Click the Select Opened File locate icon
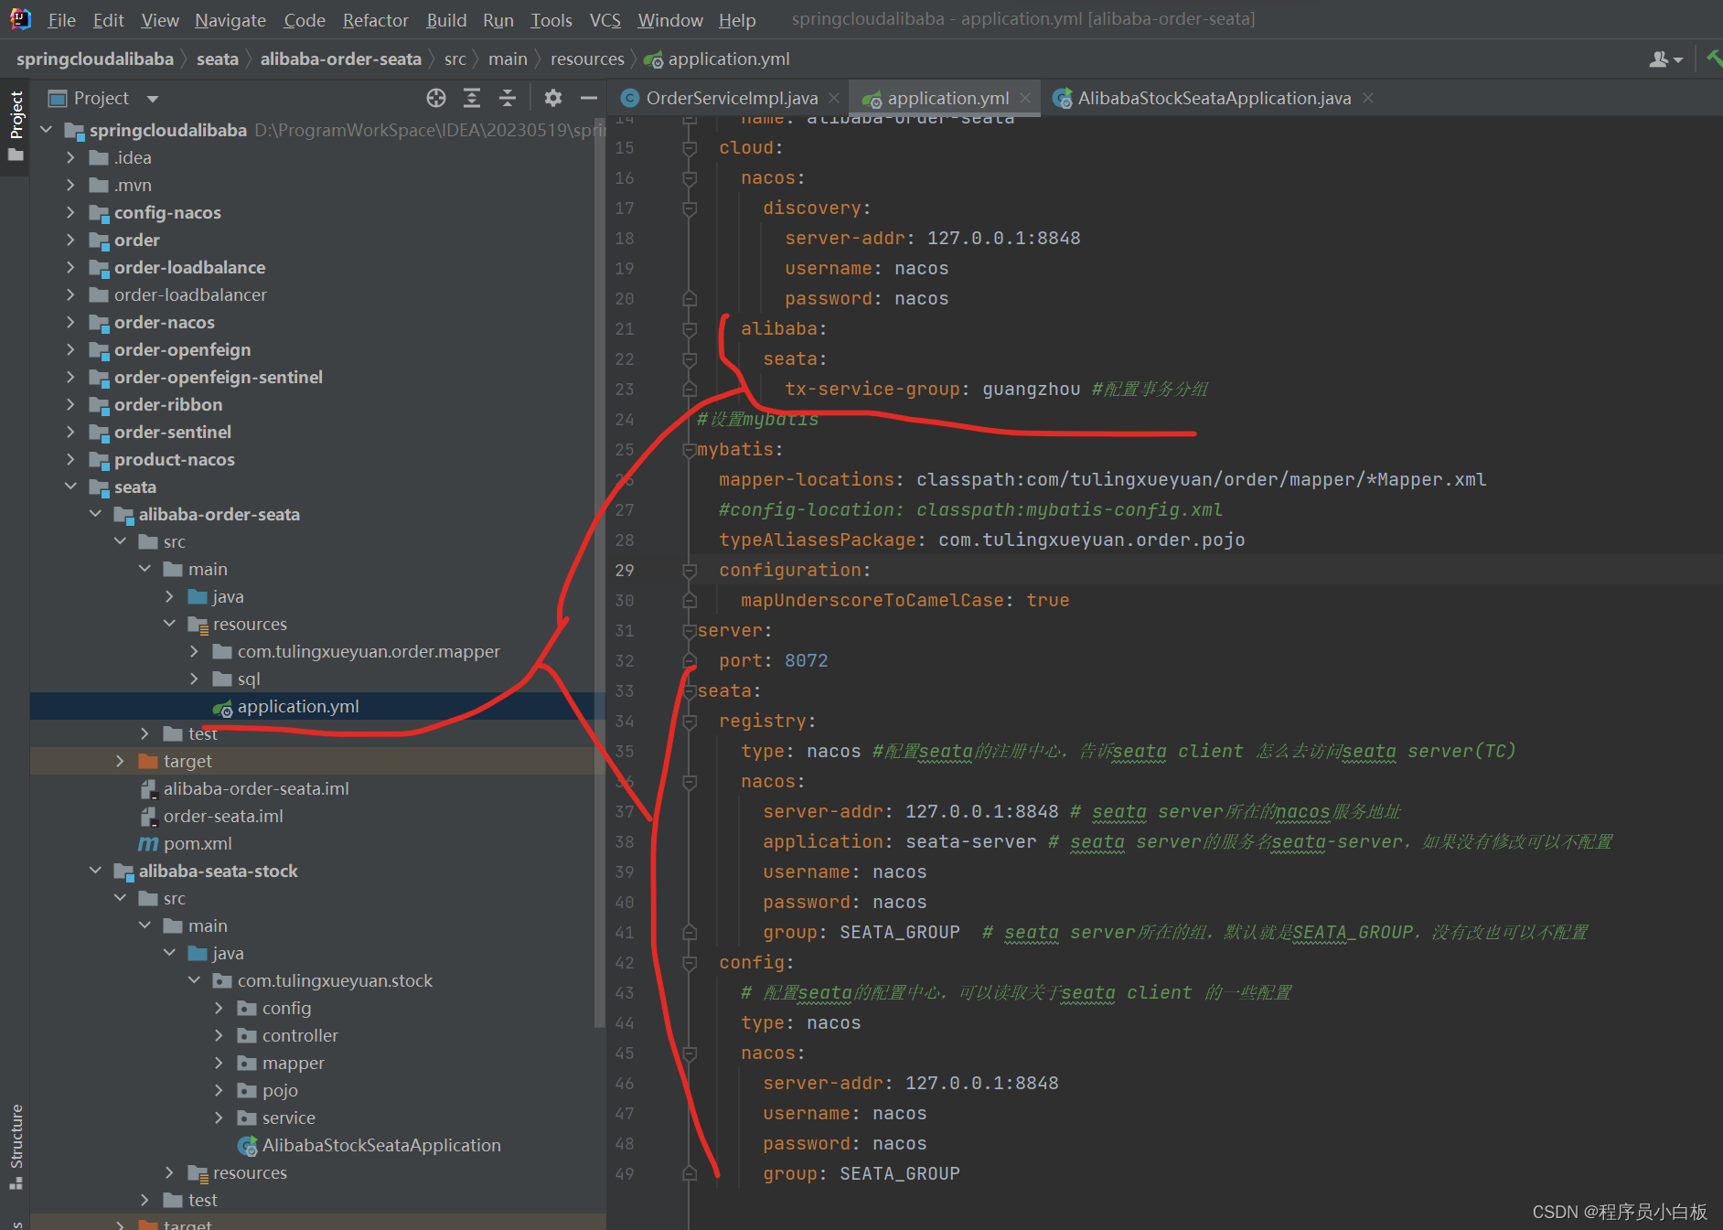The image size is (1723, 1230). pyautogui.click(x=436, y=98)
